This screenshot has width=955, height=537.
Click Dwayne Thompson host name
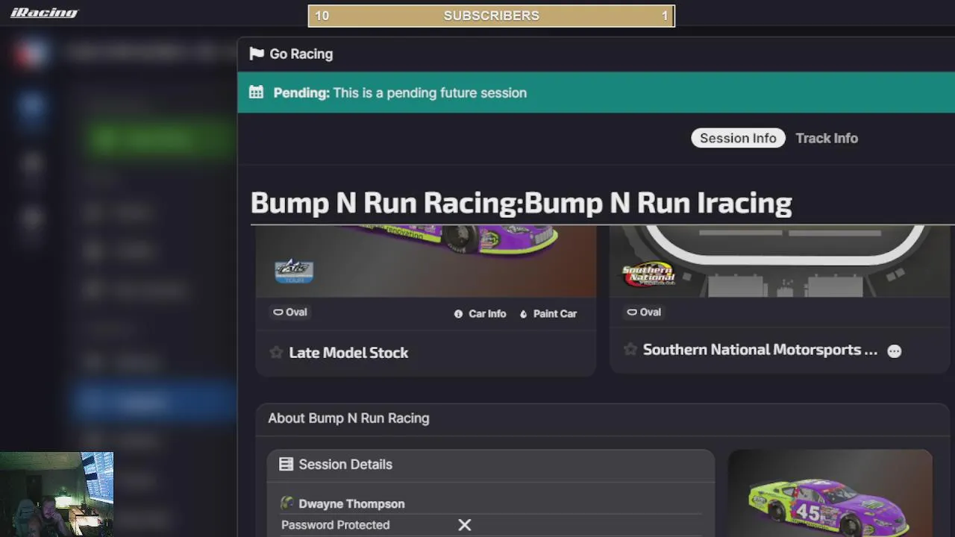(x=351, y=504)
